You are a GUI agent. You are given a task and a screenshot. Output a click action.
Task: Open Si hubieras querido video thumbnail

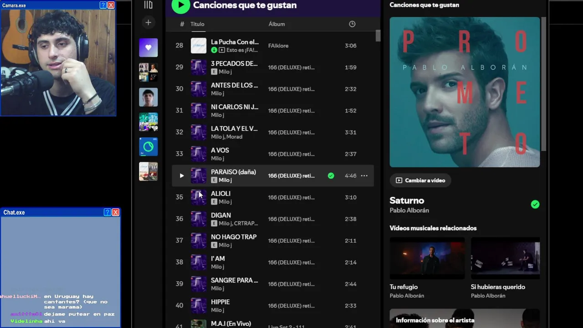point(505,258)
